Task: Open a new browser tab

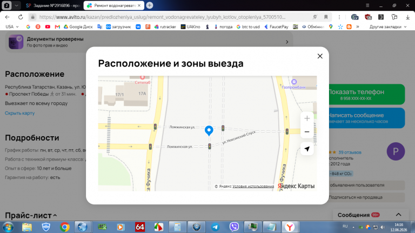Action: [x=150, y=5]
